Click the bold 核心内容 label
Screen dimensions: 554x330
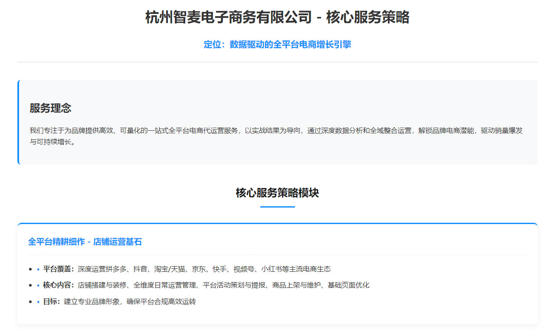(x=59, y=285)
